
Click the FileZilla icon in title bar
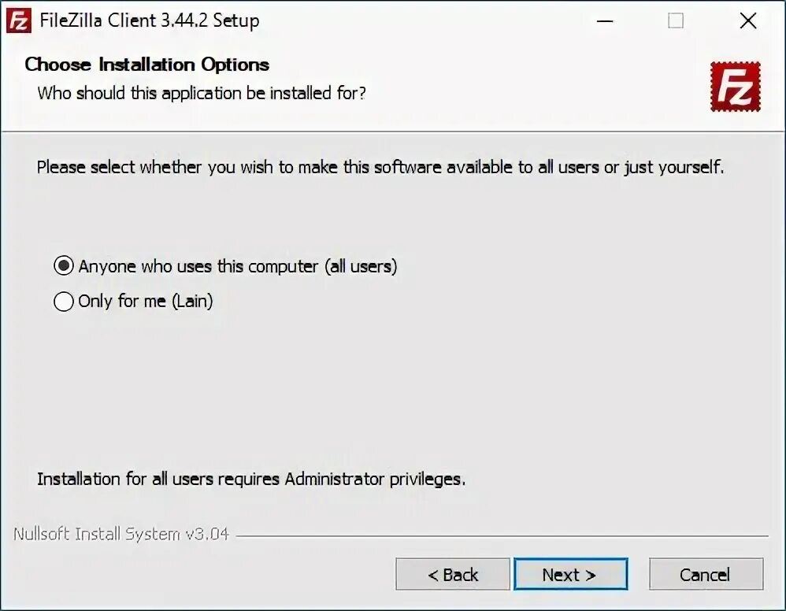(x=18, y=20)
